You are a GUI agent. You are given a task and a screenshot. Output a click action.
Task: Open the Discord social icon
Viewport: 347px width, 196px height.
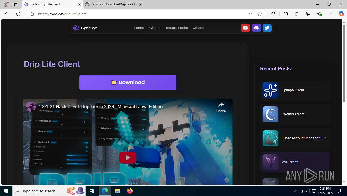[x=256, y=28]
